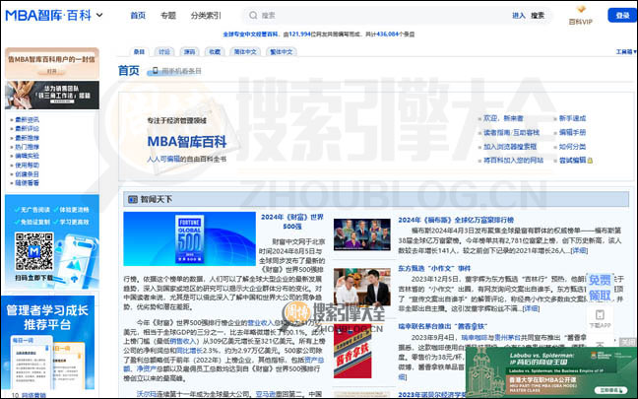
Task: Open the 欢迎，新来者 link
Action: coord(503,118)
